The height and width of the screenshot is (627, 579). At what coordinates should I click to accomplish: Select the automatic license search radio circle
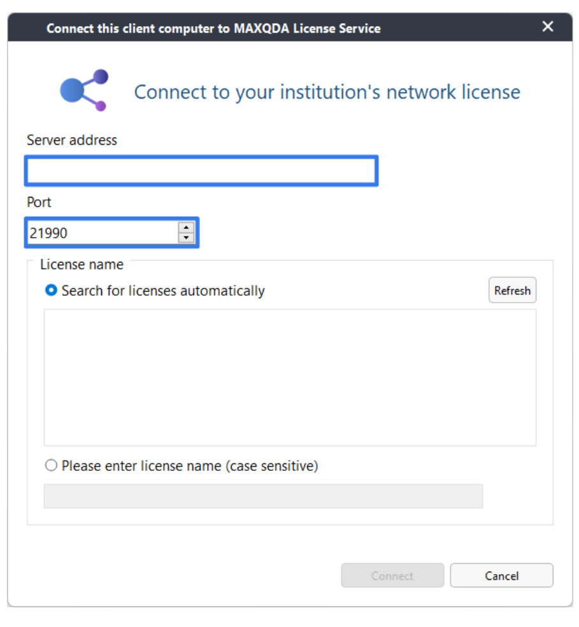click(51, 291)
